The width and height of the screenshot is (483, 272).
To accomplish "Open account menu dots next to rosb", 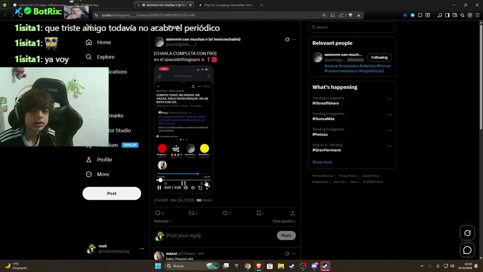I will click(x=142, y=249).
